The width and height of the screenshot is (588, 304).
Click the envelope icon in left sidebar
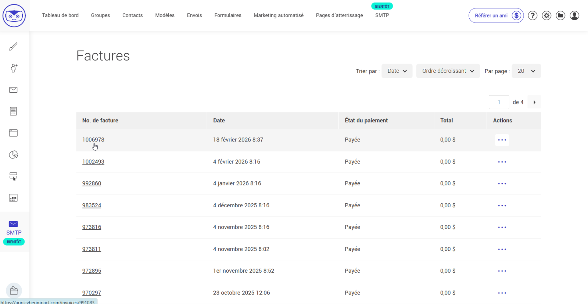pos(13,90)
